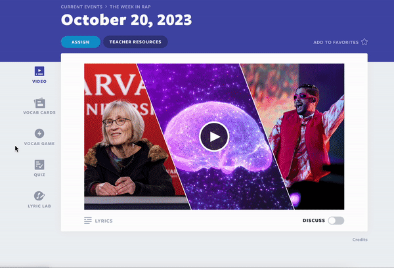Open Teacher Resources
The width and height of the screenshot is (394, 268).
pyautogui.click(x=135, y=42)
